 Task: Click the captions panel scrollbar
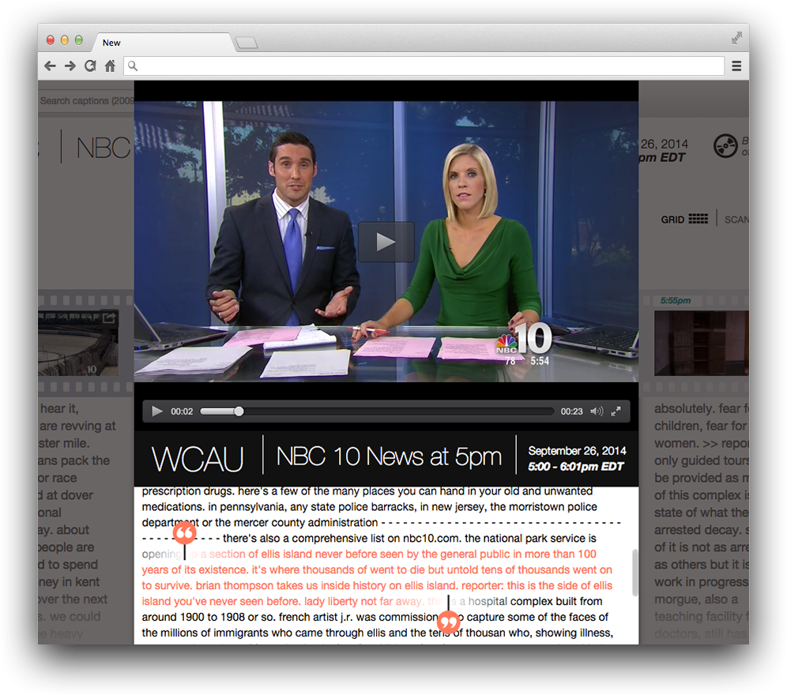635,573
